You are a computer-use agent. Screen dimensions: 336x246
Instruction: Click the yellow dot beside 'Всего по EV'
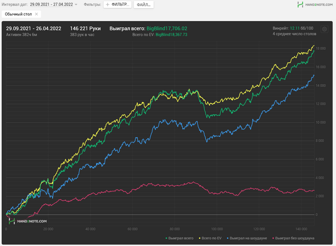point(200,238)
